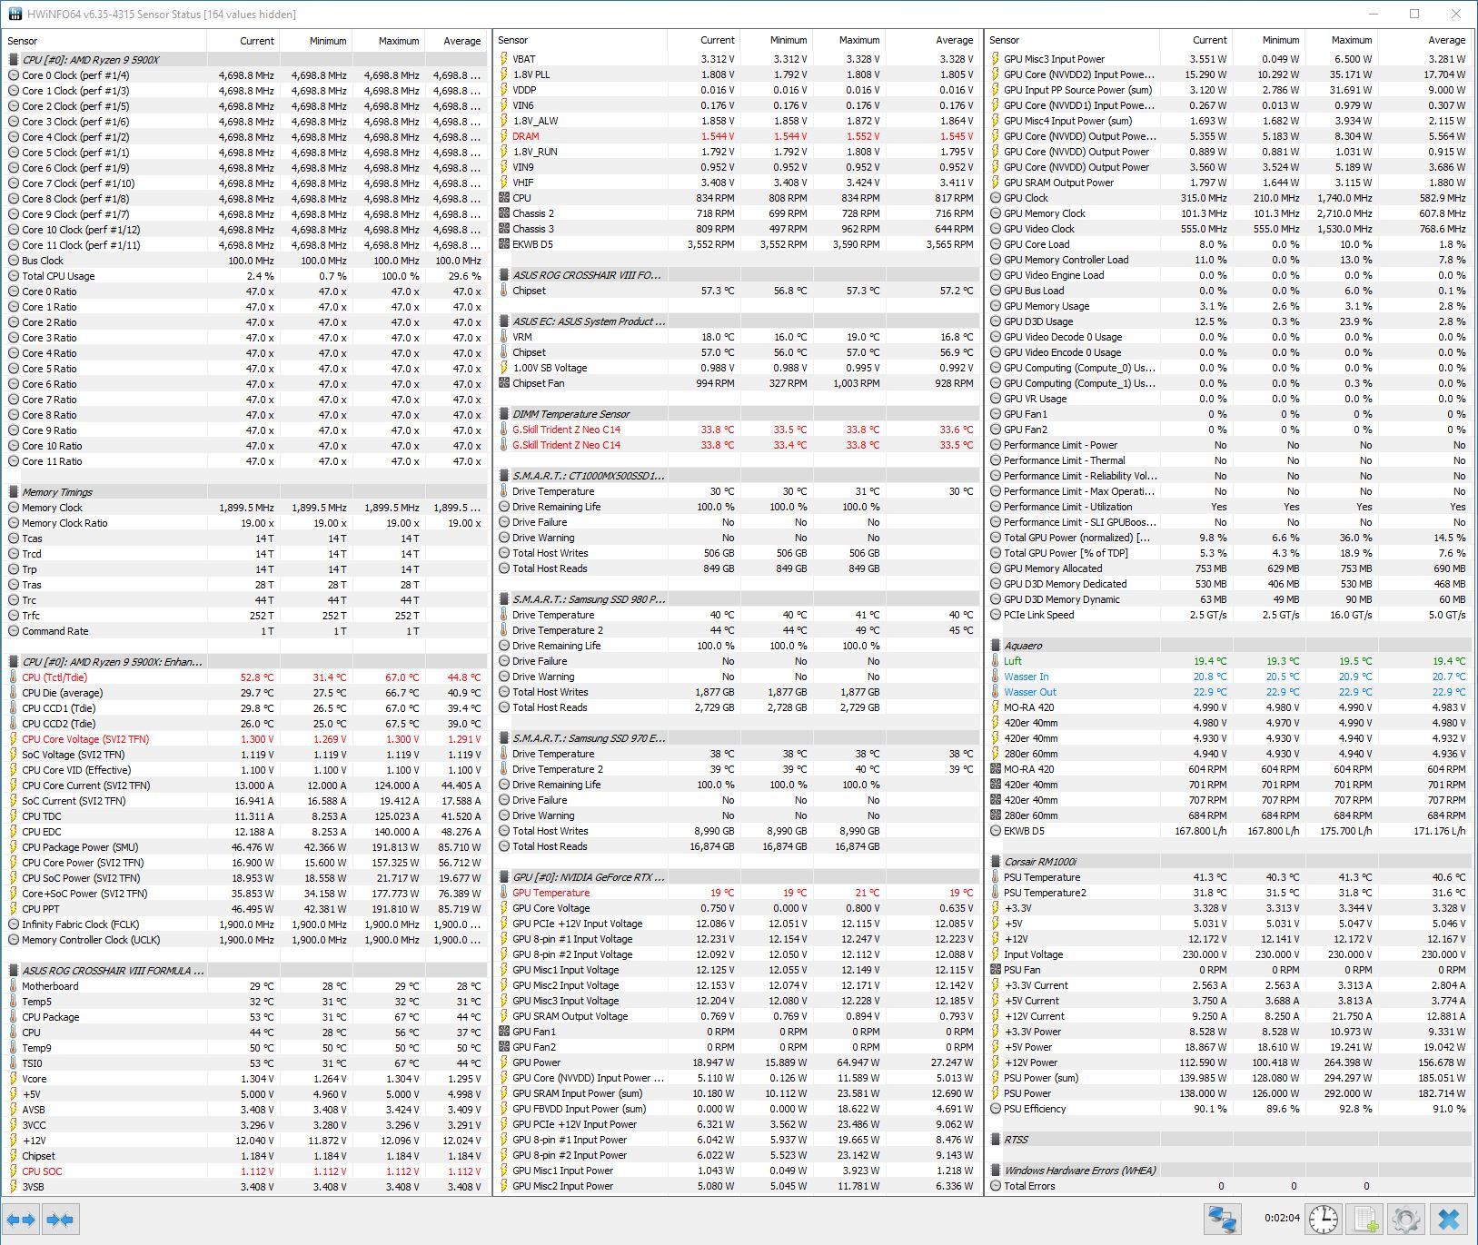Click the thermometer icon beside Motherboard
The image size is (1478, 1245).
14,986
